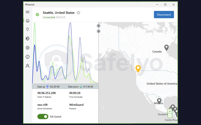Open the Account profile icon
The width and height of the screenshot is (201, 125).
point(28,66)
